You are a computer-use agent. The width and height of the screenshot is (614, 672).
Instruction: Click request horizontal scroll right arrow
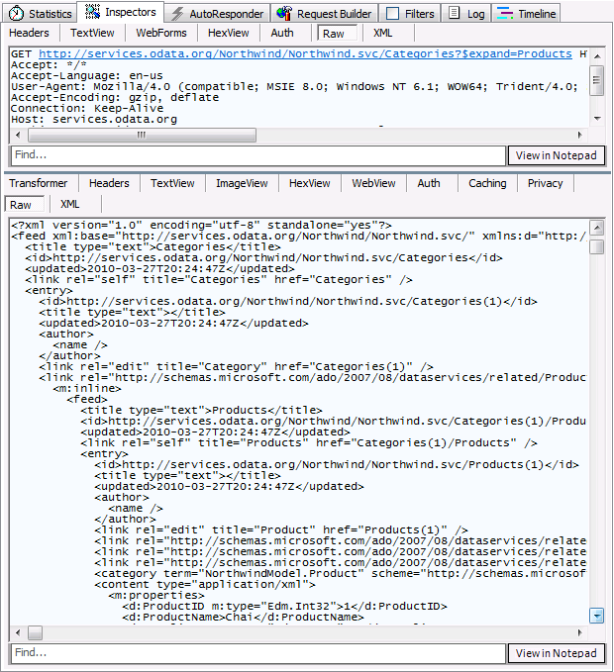(580, 135)
